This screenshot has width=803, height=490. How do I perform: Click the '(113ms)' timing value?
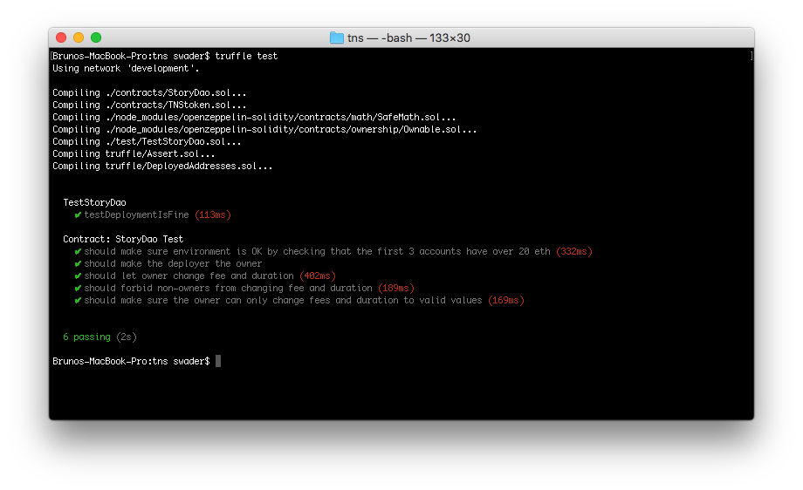point(213,214)
